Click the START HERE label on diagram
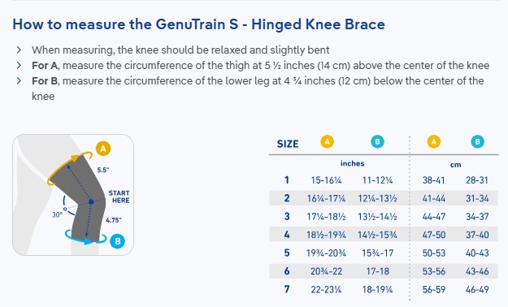Screen dimensions: 508x307 (x=119, y=197)
